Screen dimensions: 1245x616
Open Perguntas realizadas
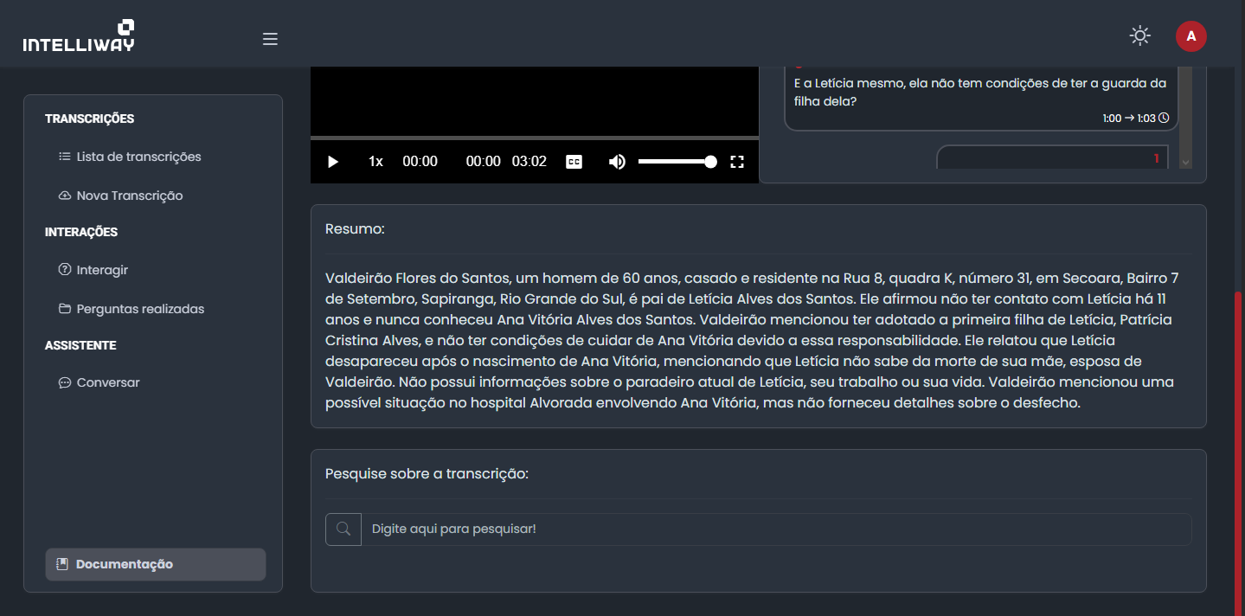point(140,309)
